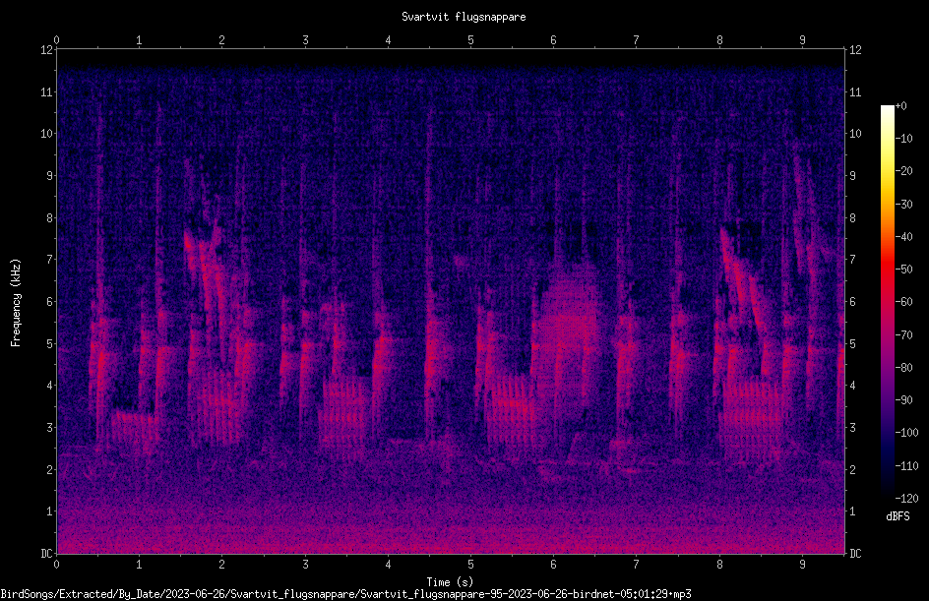This screenshot has width=929, height=601.
Task: Click the '10' tick on right frequency axis
Action: [x=855, y=133]
